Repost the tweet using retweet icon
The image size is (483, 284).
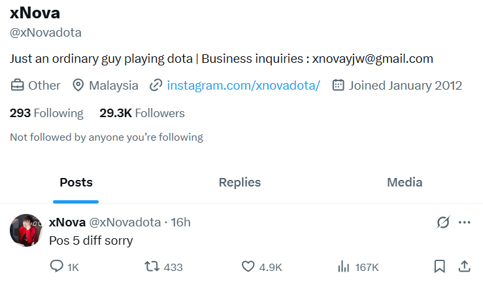[x=152, y=266]
